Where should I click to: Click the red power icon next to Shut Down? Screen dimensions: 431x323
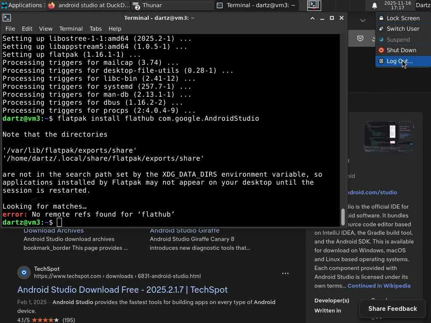click(381, 50)
